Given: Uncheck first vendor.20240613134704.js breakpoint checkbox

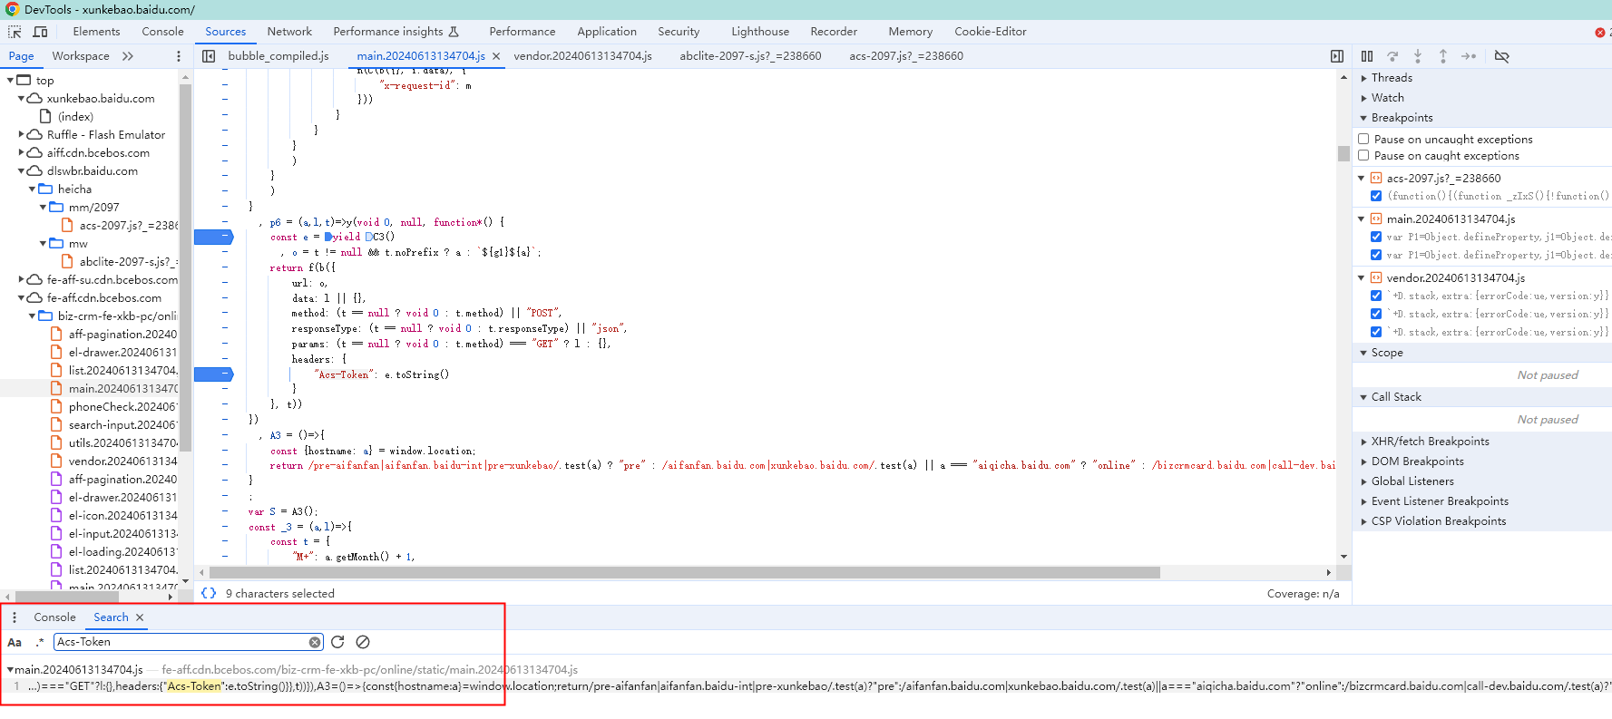Looking at the screenshot, I should click(1376, 296).
